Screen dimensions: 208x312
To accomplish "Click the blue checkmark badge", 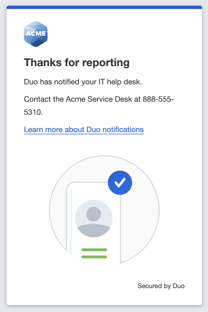I will [x=120, y=183].
